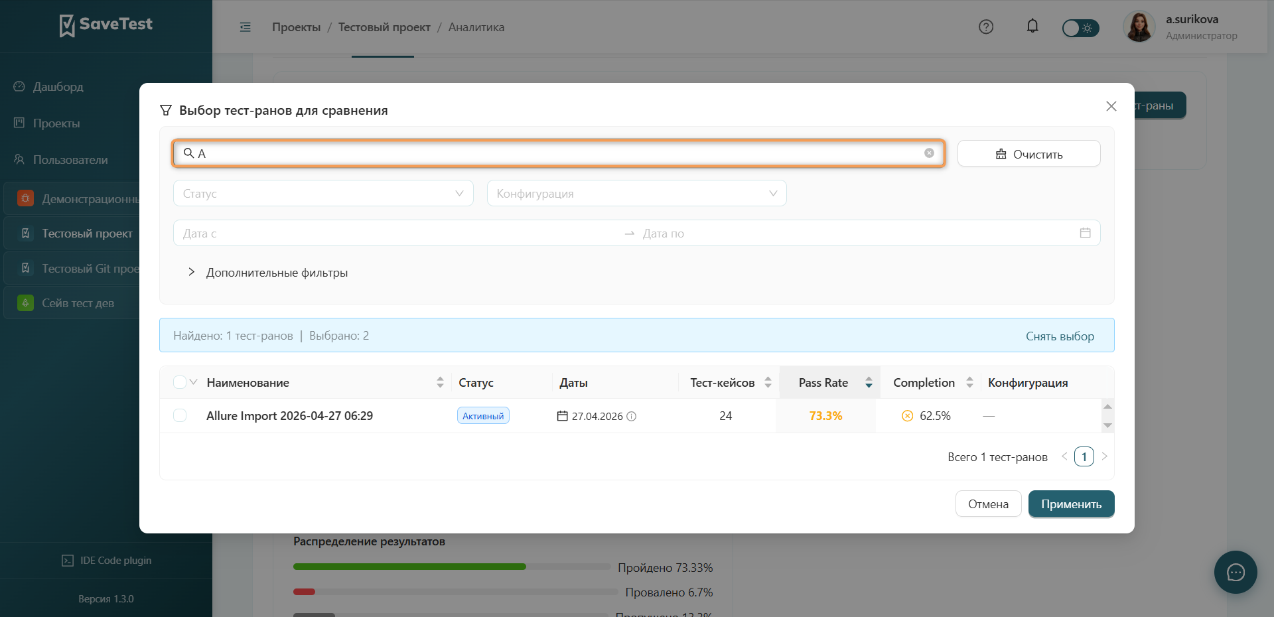Screen dimensions: 1274x617
Task: Click the filter funnel icon in dialog title
Action: (166, 110)
